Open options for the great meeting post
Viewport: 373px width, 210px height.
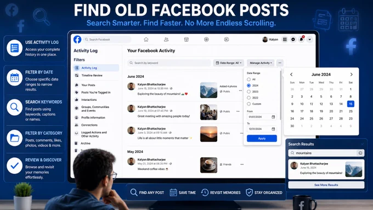point(238,111)
